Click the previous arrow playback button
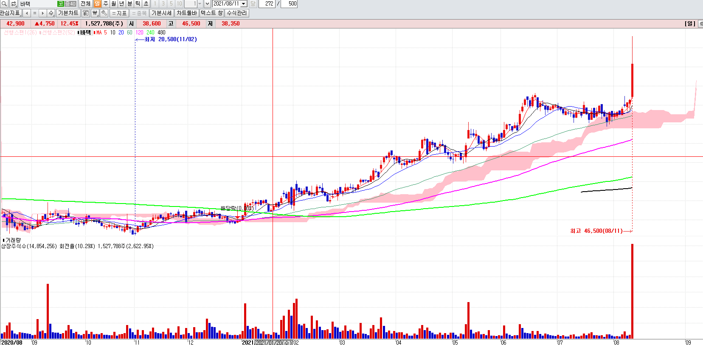 [x=27, y=13]
